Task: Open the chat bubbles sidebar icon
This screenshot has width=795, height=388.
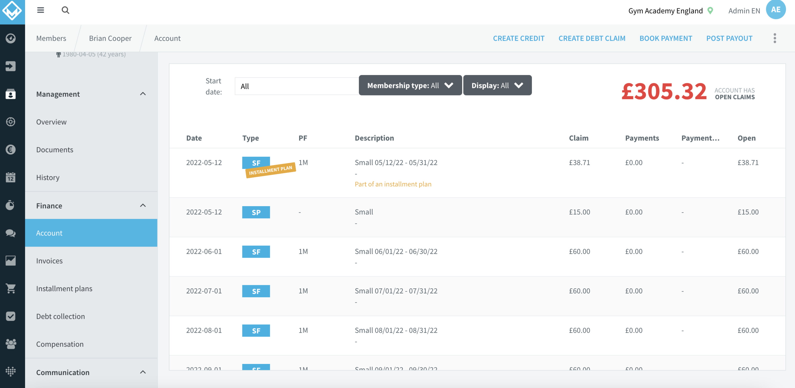Action: pyautogui.click(x=11, y=233)
